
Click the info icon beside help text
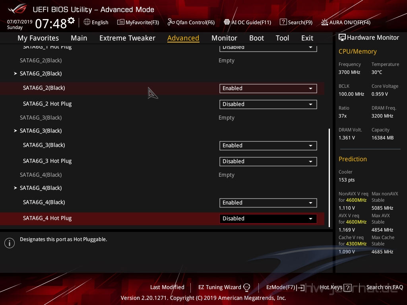10,243
